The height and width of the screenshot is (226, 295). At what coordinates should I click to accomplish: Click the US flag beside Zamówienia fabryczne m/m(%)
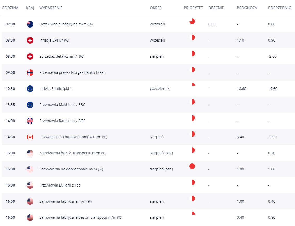pos(30,201)
